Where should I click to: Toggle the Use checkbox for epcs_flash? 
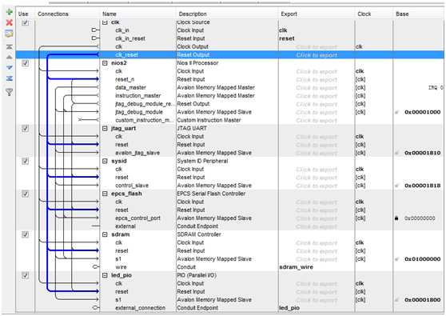click(x=25, y=194)
